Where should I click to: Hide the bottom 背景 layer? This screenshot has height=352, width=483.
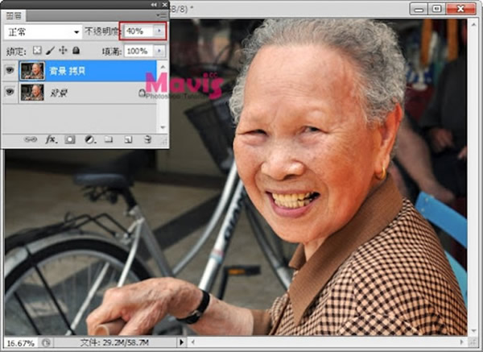pos(10,92)
